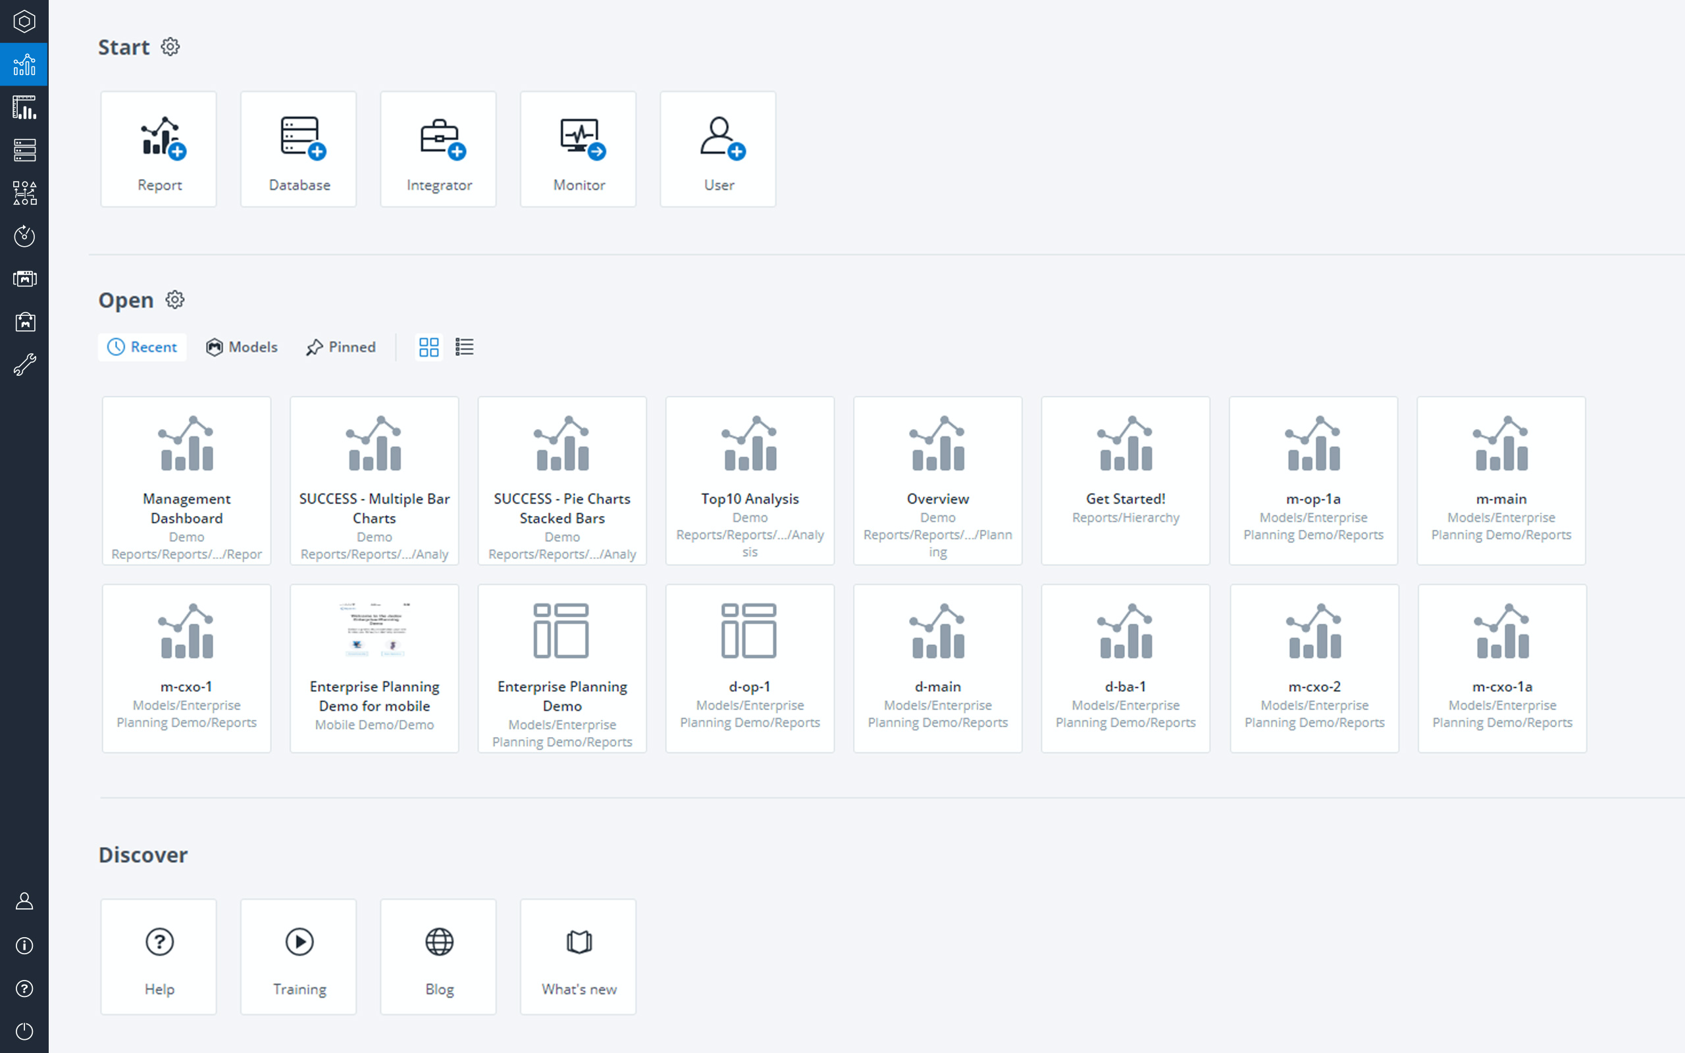Click the Scheduler clock icon in the sidebar
The height and width of the screenshot is (1053, 1685).
(24, 236)
